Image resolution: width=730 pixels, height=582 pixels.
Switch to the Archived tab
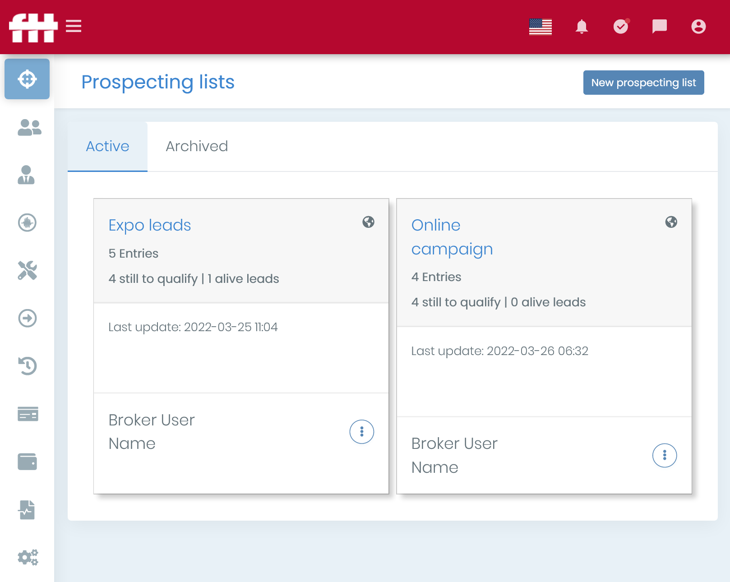point(197,147)
